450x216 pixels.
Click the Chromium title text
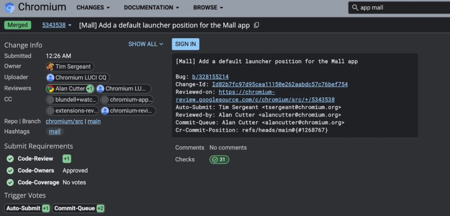coord(42,7)
